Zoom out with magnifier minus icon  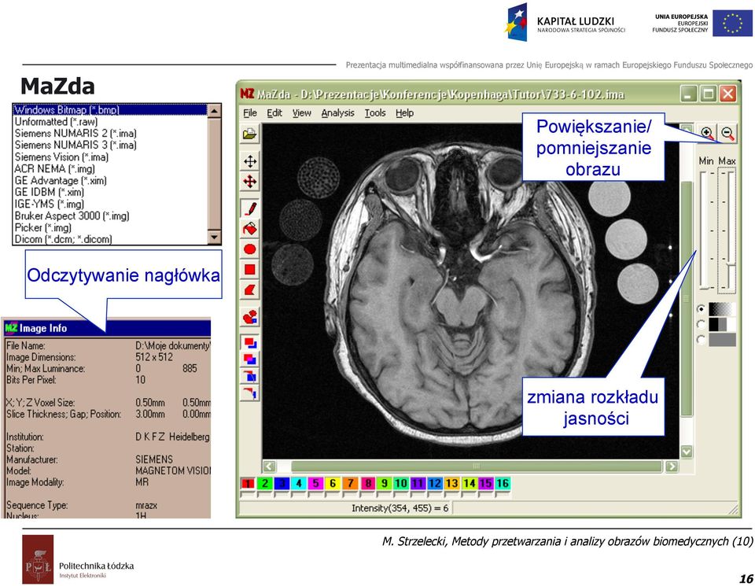tap(727, 133)
